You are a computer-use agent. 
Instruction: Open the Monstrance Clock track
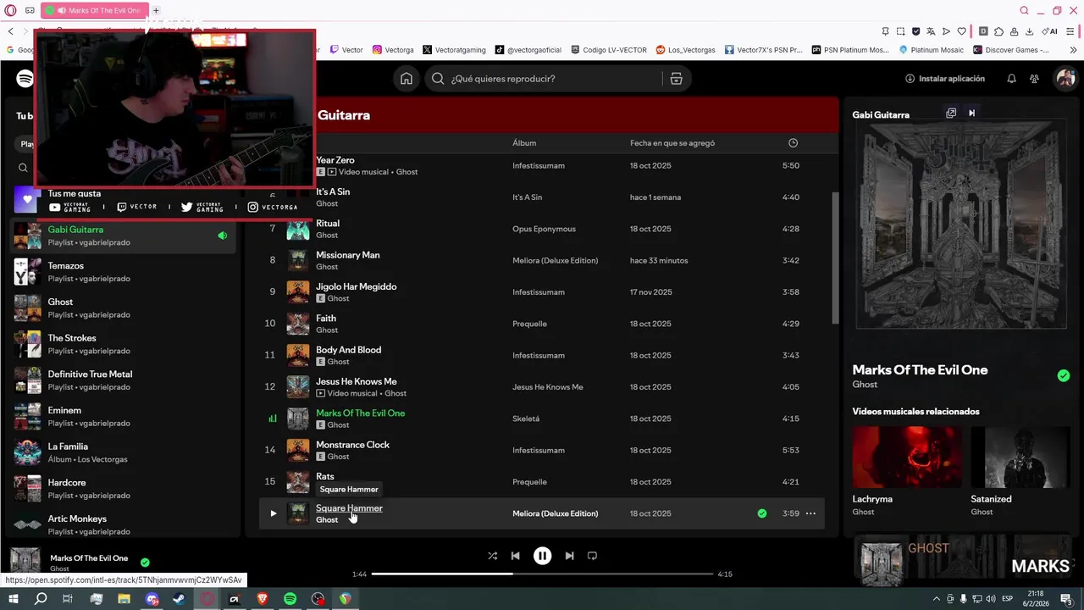point(352,445)
